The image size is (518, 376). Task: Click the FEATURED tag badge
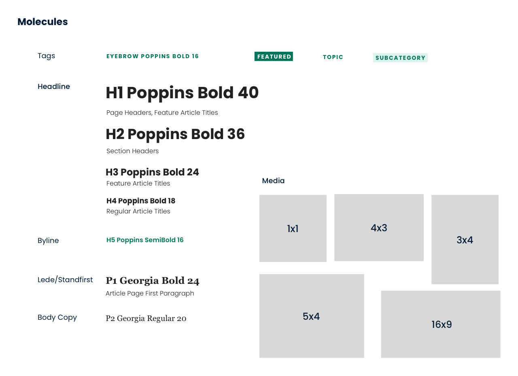tap(274, 57)
